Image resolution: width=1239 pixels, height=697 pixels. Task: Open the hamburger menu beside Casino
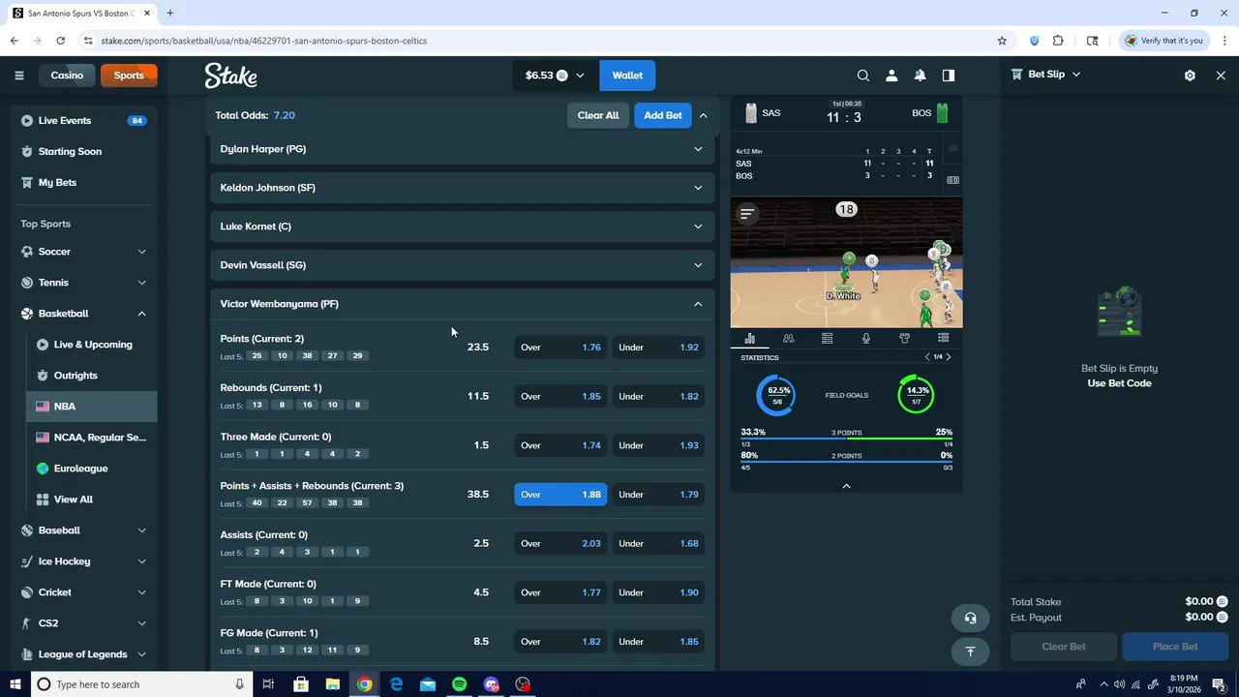click(18, 76)
